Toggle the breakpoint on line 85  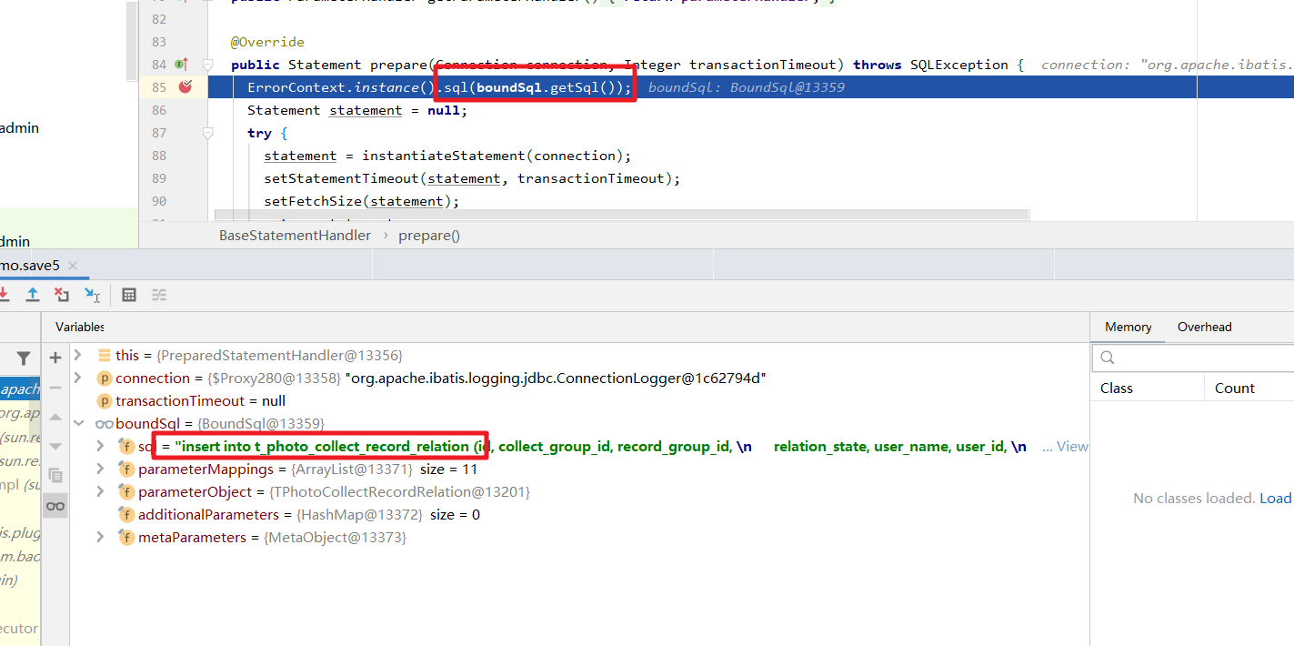[x=186, y=87]
